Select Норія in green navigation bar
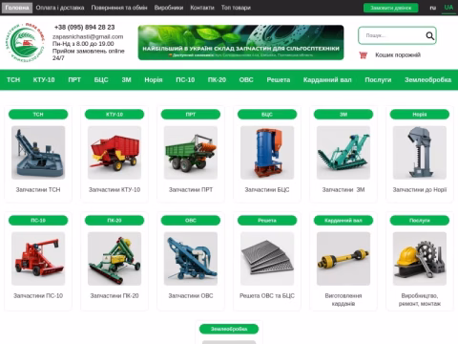The width and height of the screenshot is (458, 344). [x=154, y=80]
